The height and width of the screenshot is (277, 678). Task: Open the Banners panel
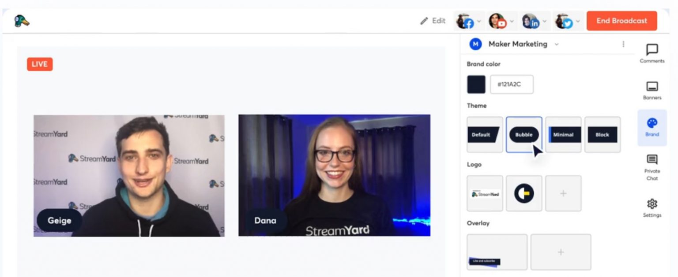click(x=652, y=90)
